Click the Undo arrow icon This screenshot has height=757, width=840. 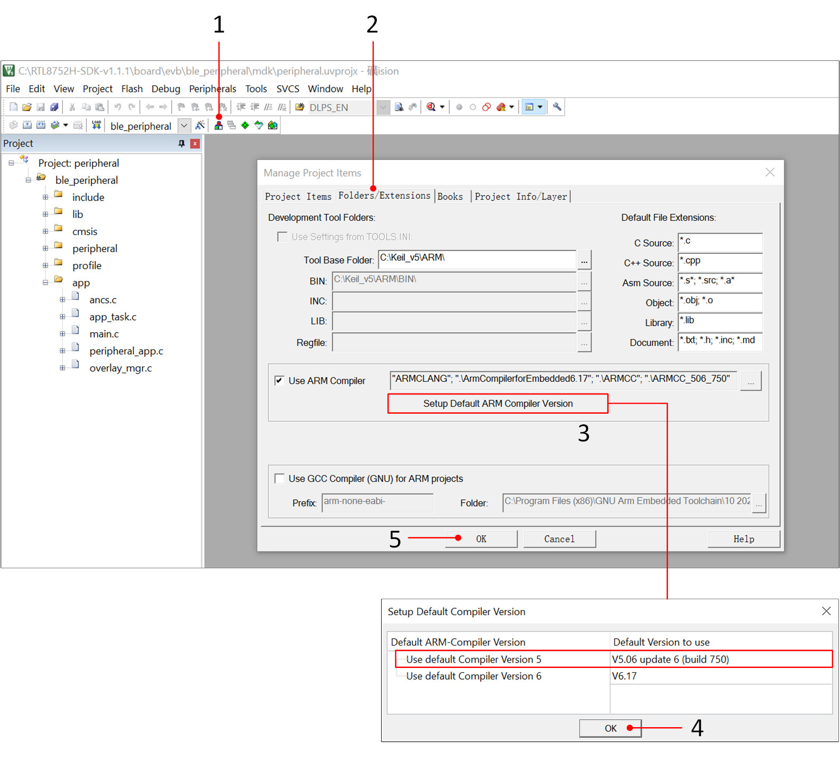(118, 107)
